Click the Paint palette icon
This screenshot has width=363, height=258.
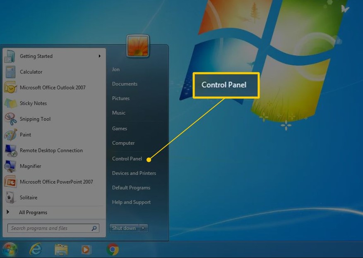(10, 135)
